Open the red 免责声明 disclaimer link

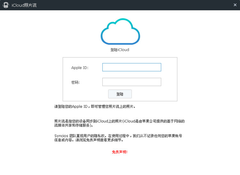point(120,152)
